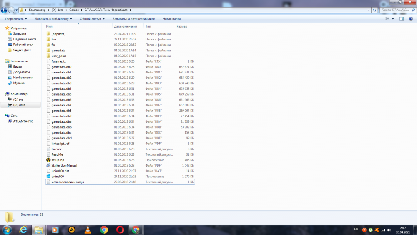The width and height of the screenshot is (417, 235).
Task: Select the gamedata folder icon
Action: (x=48, y=51)
